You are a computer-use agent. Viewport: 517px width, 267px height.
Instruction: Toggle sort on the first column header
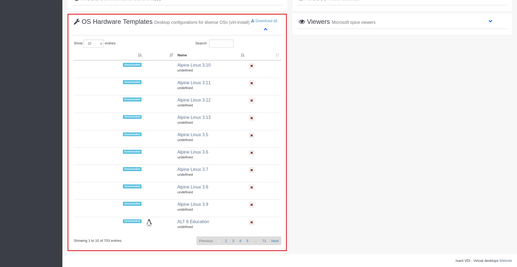point(140,55)
